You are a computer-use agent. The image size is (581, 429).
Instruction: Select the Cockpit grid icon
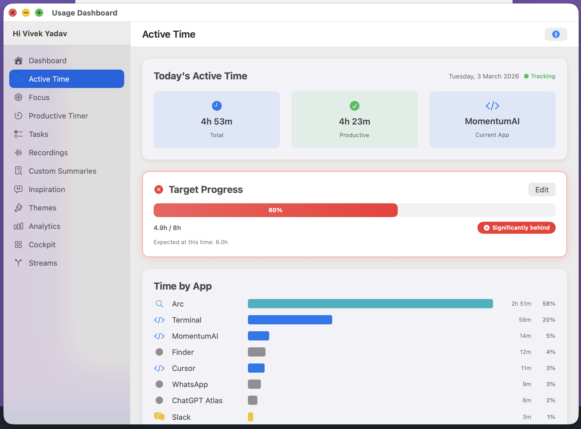pos(18,244)
